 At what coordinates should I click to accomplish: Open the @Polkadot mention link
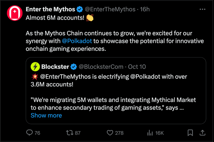[x=77, y=41]
